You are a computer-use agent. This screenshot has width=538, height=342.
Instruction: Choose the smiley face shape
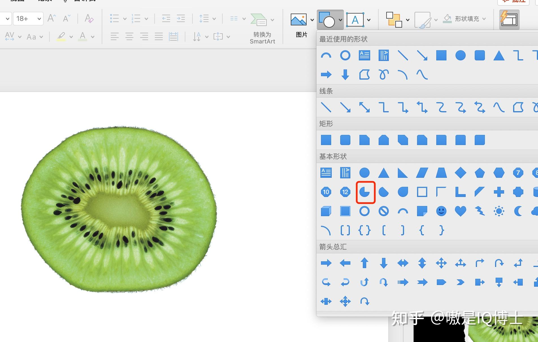441,211
